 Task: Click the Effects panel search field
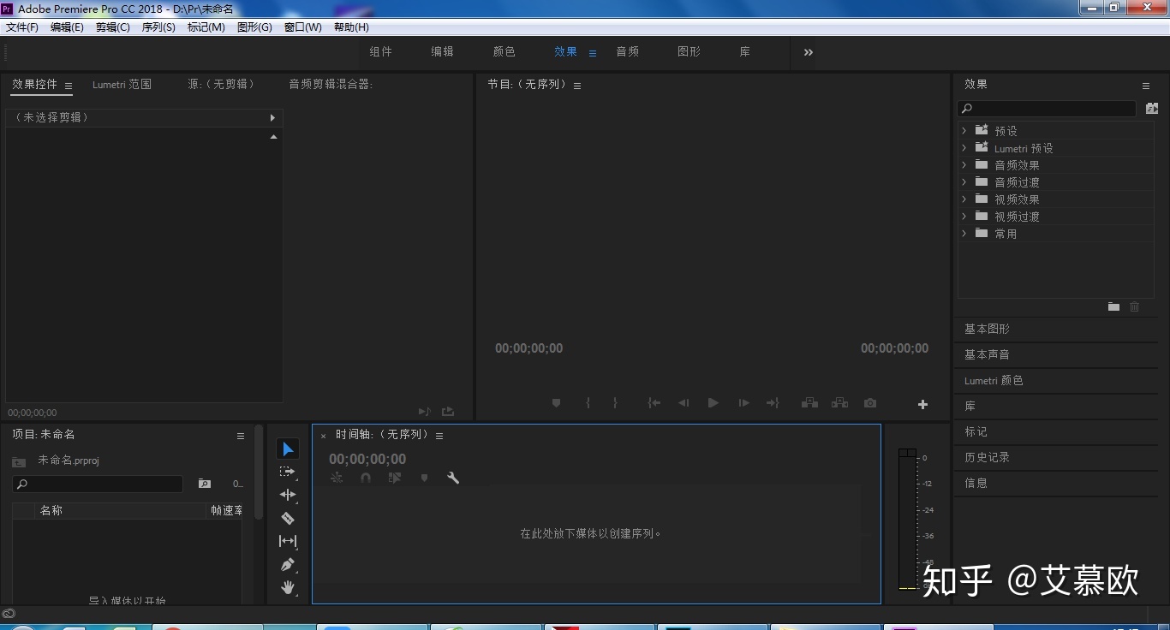pos(1047,109)
